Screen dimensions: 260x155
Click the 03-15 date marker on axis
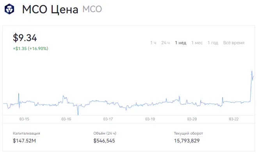pyautogui.click(x=24, y=119)
